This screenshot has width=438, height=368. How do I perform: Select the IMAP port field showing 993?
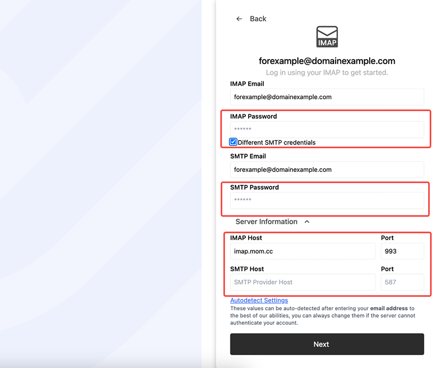point(402,252)
